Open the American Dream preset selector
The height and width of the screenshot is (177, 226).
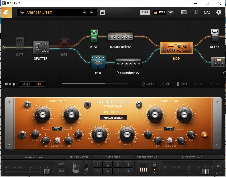39,13
